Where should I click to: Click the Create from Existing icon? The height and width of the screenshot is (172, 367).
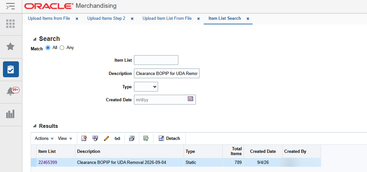[x=95, y=139]
